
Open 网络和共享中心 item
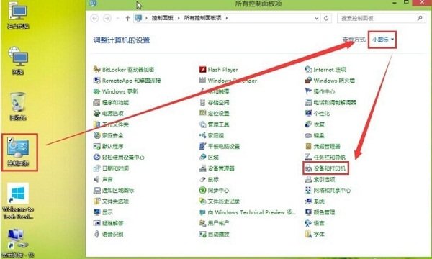coord(328,190)
